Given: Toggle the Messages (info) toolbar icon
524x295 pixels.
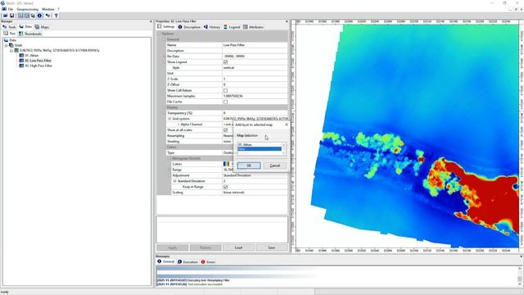Looking at the screenshot, I should click(x=39, y=16).
